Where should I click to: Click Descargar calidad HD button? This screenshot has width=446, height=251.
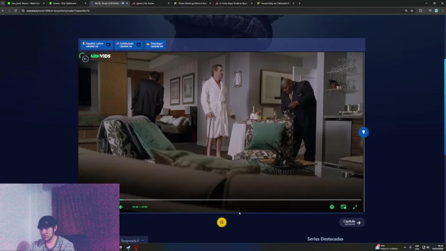click(x=155, y=45)
